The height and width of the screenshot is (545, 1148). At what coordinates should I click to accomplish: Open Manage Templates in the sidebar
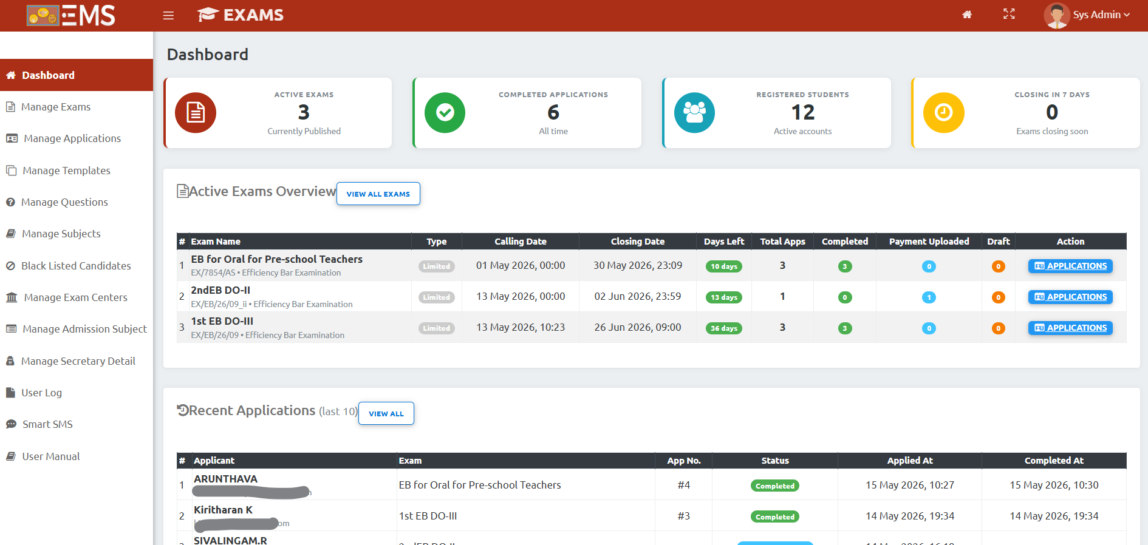77,171
